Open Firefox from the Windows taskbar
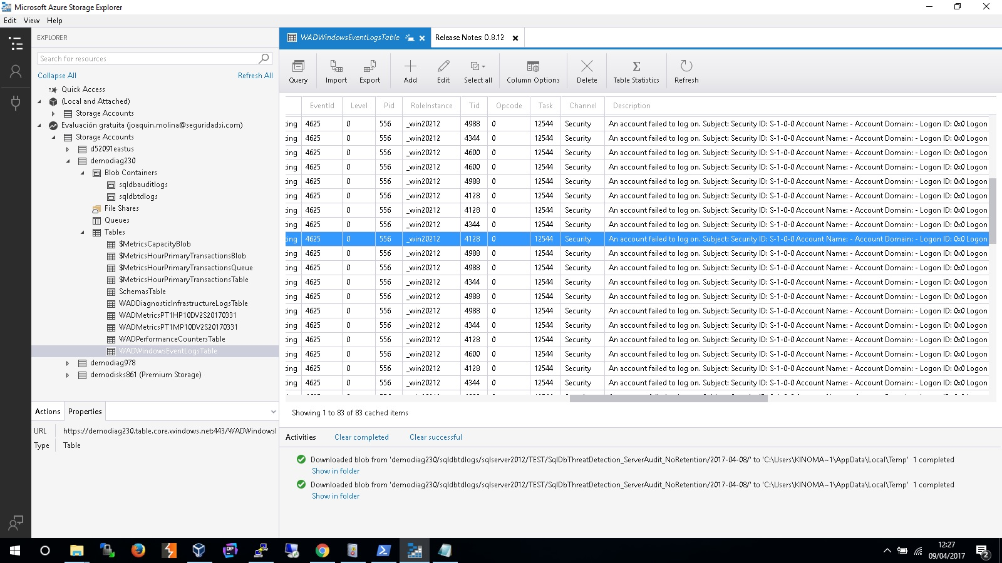Image resolution: width=1002 pixels, height=563 pixels. coord(138,550)
